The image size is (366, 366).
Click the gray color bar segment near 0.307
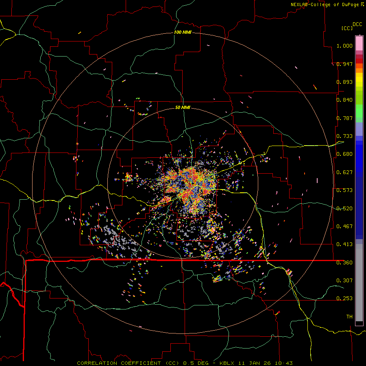pos(359,283)
